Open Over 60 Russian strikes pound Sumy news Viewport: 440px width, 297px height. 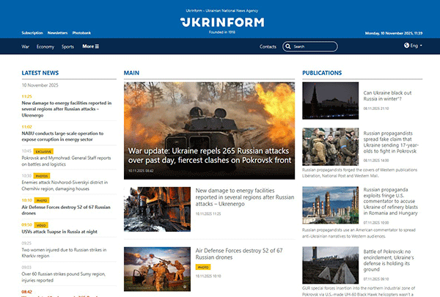[63, 277]
